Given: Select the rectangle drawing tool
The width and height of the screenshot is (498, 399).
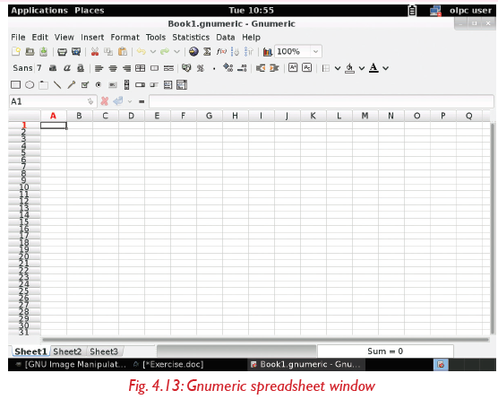Looking at the screenshot, I should pos(15,85).
